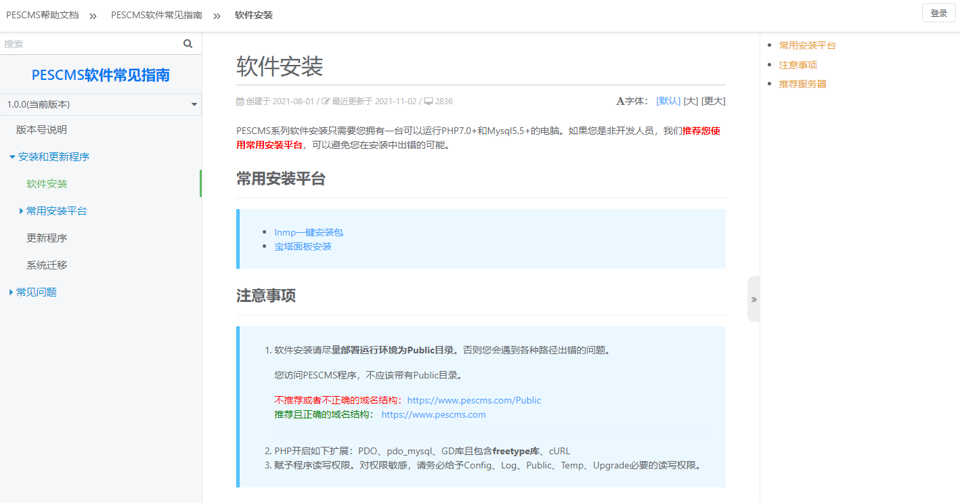Click the 最近更新于 2021-11-02 text
960x503 pixels.
[374, 102]
